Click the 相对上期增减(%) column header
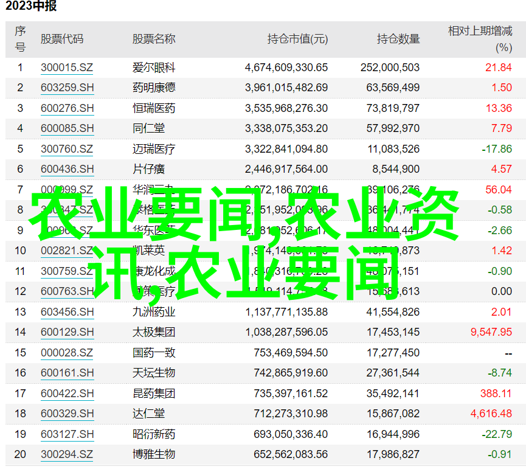This screenshot has height=472, width=526. click(480, 39)
